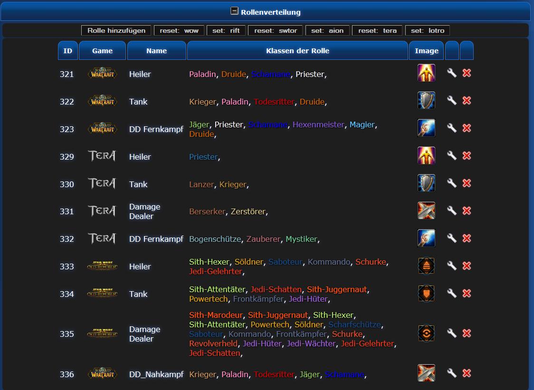Viewport: 534px width, 390px height.
Task: Open wrench editor for role 329
Action: 452,155
